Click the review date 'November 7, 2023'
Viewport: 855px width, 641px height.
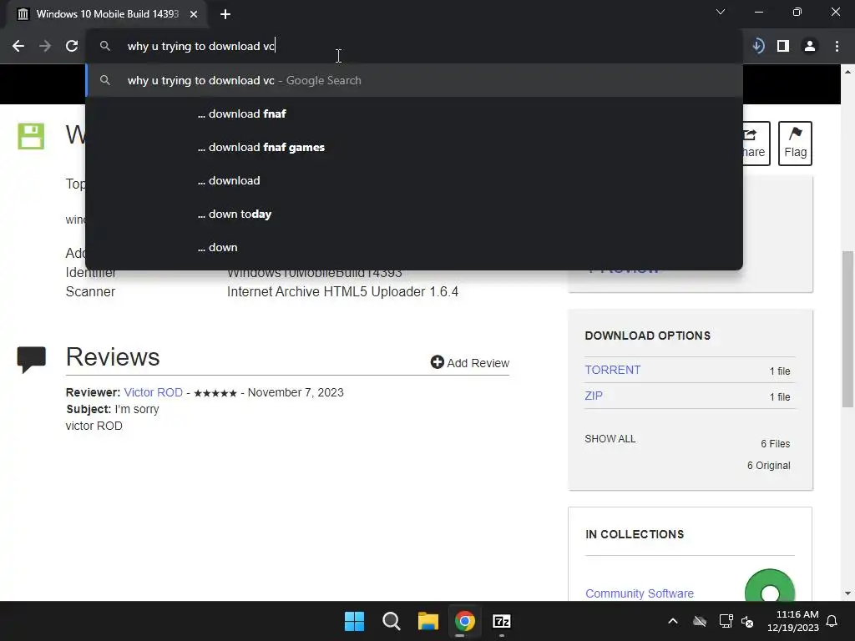296,392
